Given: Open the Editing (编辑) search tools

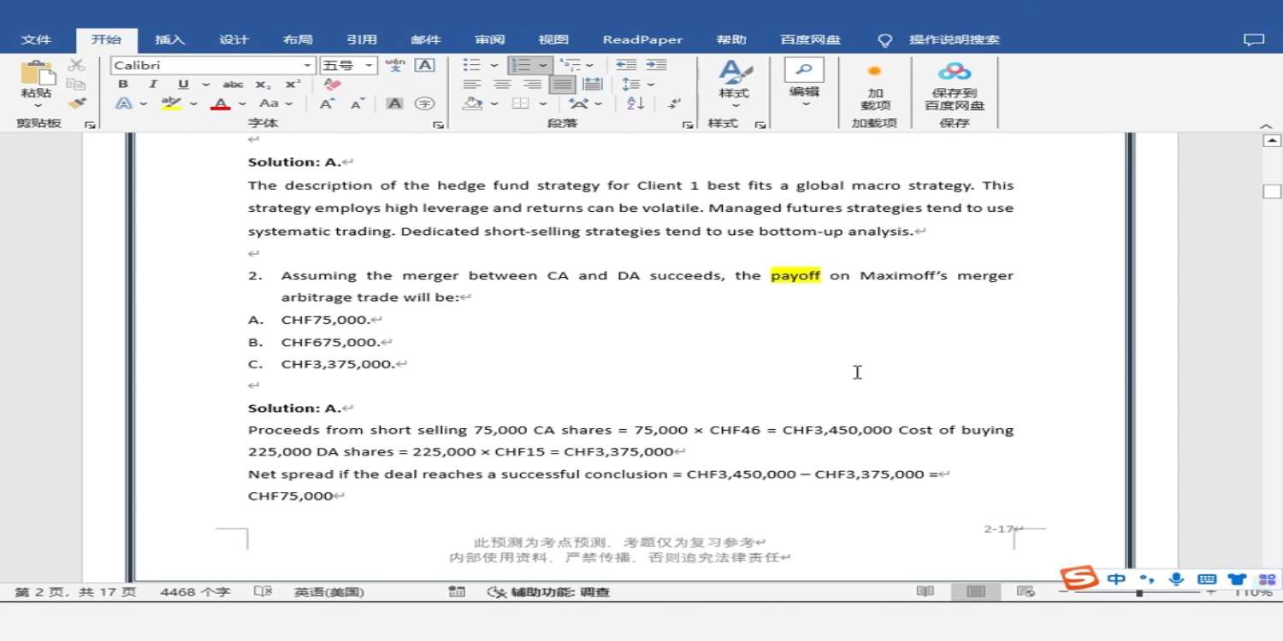Looking at the screenshot, I should pos(804,82).
